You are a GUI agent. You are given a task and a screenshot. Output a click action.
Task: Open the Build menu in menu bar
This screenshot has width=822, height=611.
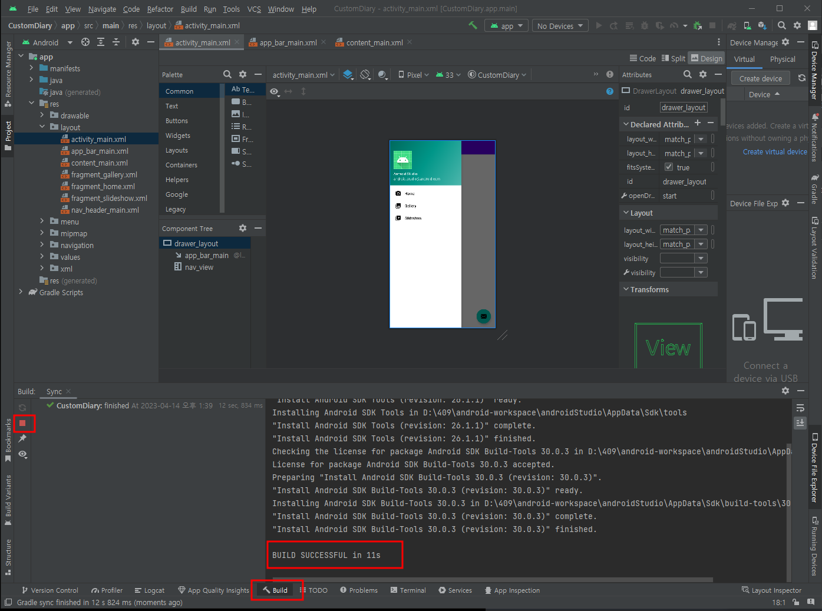(x=189, y=9)
